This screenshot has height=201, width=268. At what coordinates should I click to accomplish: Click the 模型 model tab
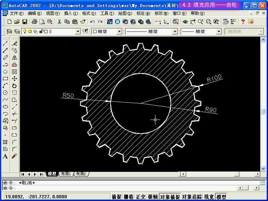pyautogui.click(x=52, y=174)
